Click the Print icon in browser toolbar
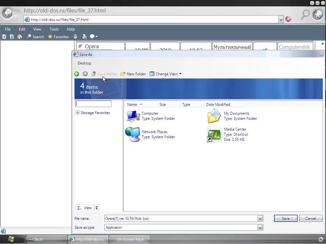 coord(84,37)
